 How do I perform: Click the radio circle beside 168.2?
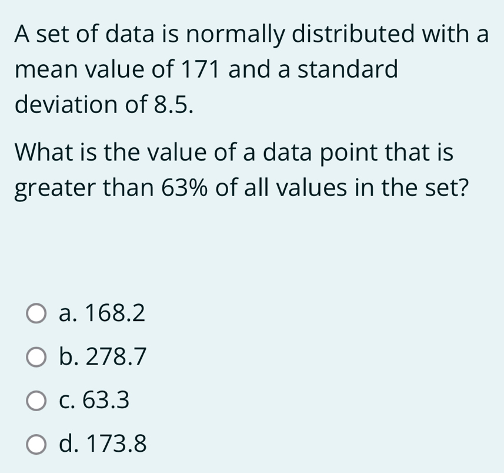36,313
